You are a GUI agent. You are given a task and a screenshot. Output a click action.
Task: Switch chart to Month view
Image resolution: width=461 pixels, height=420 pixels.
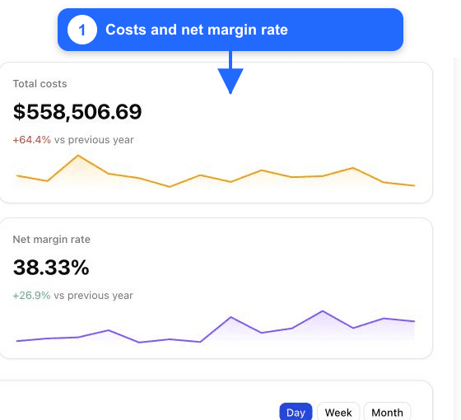387,413
